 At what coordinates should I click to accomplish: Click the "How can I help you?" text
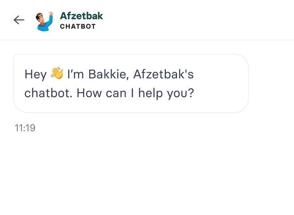(x=135, y=93)
